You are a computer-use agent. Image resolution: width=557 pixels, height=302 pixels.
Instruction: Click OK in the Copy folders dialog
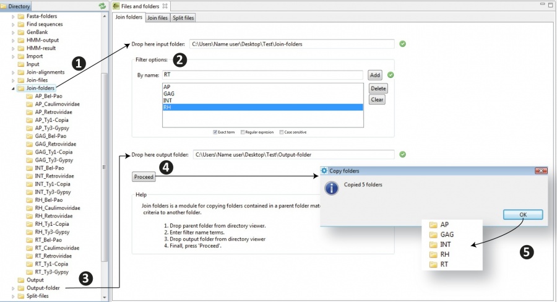point(523,214)
